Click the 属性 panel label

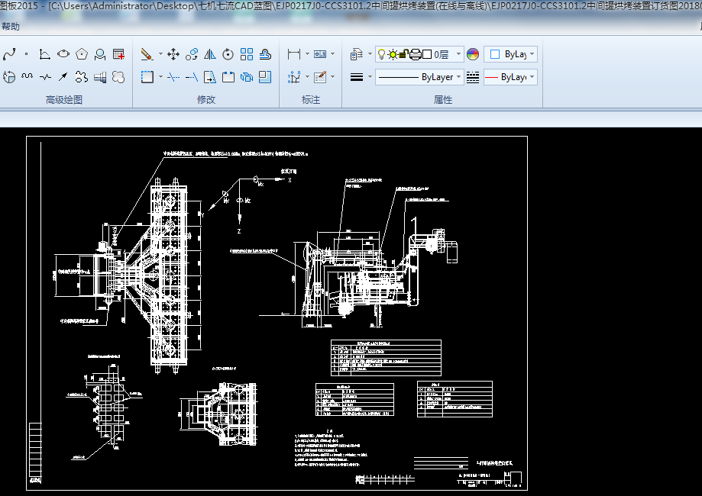click(443, 100)
